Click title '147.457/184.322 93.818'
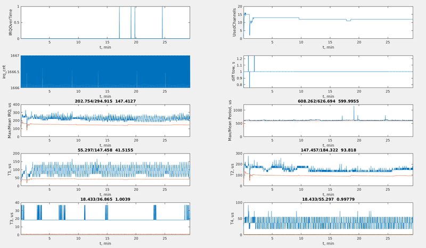 pyautogui.click(x=328, y=150)
